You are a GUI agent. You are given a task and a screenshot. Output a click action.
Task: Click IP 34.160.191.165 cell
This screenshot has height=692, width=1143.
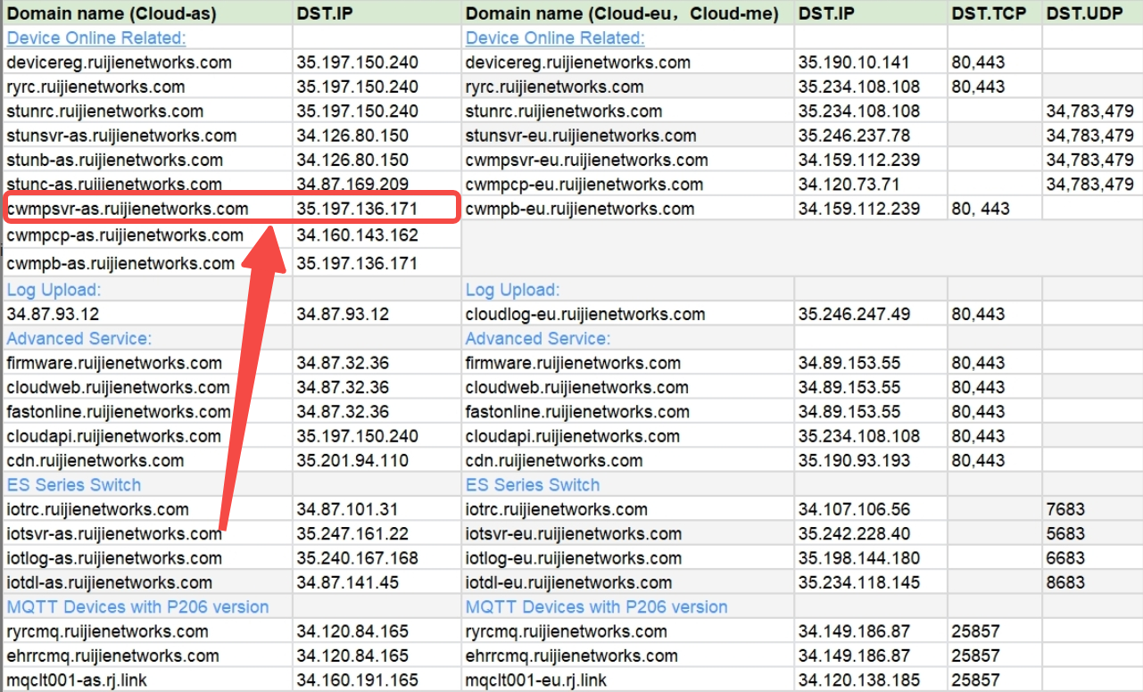[x=377, y=680]
